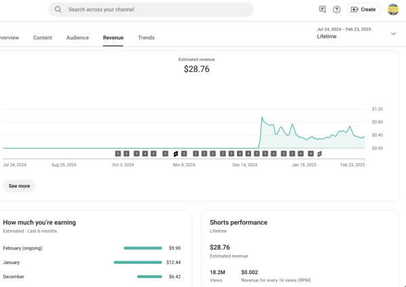This screenshot has height=287, width=406.
Task: Open the help question mark icon
Action: [x=336, y=9]
